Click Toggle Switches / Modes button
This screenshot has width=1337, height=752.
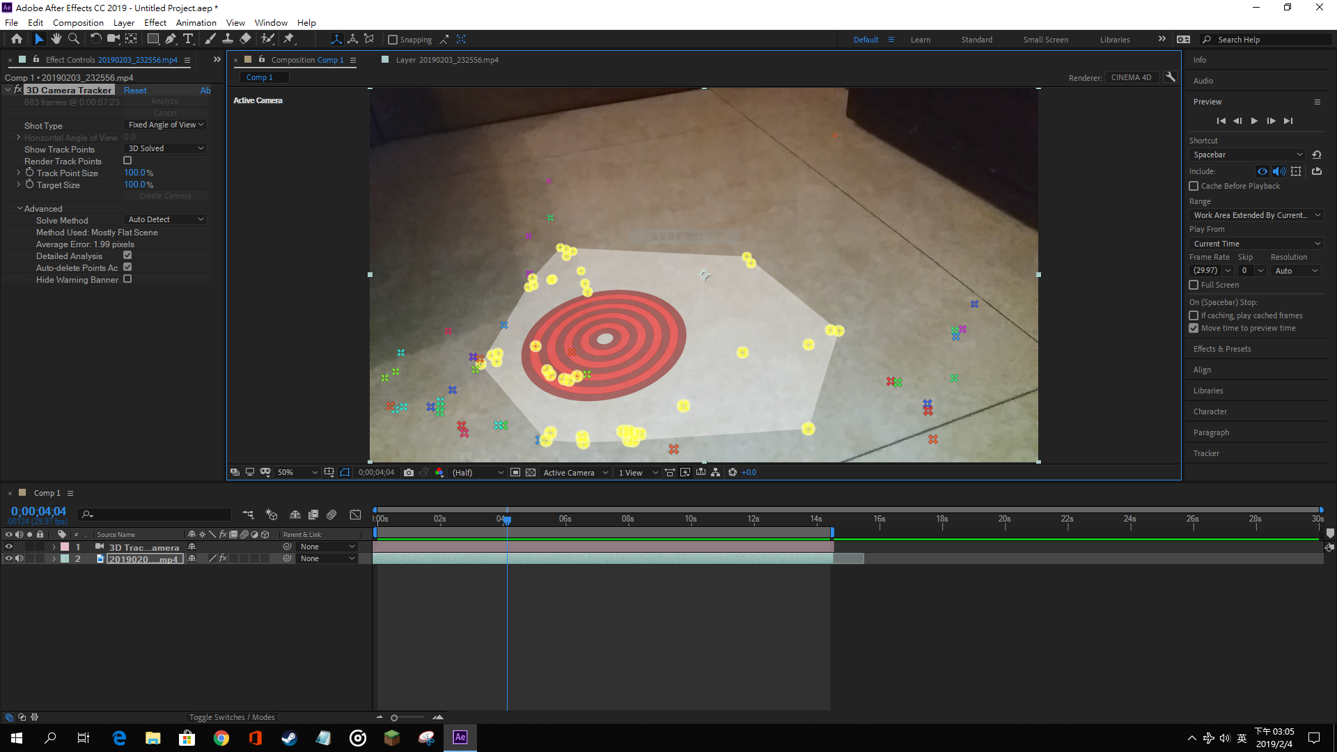232,717
